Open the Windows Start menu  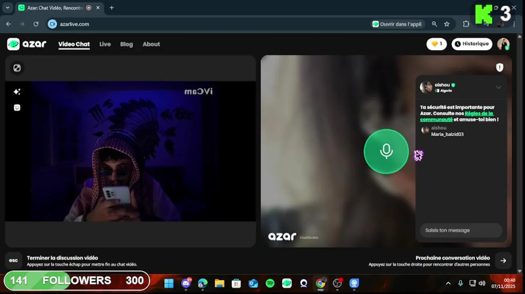pos(169,283)
